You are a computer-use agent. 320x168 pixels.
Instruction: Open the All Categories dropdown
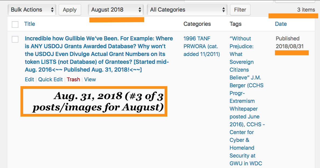(x=187, y=10)
